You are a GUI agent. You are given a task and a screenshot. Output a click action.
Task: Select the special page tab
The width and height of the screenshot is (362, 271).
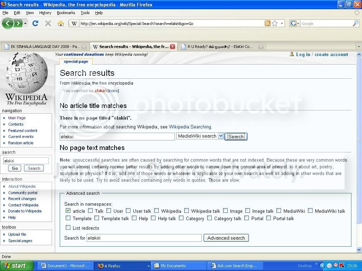76,61
